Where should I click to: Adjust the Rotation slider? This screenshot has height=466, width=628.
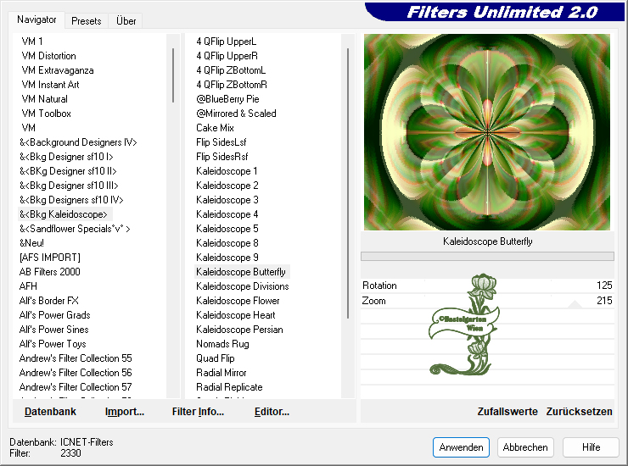[x=487, y=286]
